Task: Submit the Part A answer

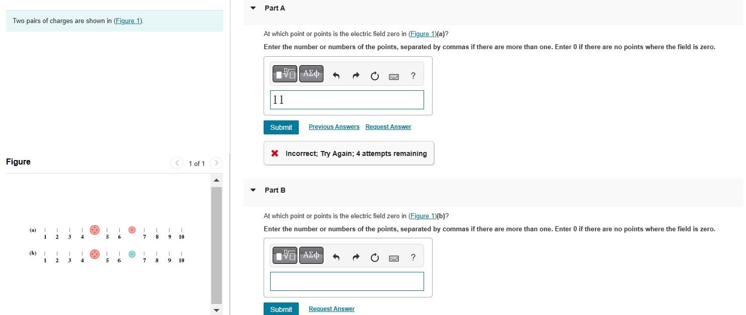Action: tap(281, 127)
